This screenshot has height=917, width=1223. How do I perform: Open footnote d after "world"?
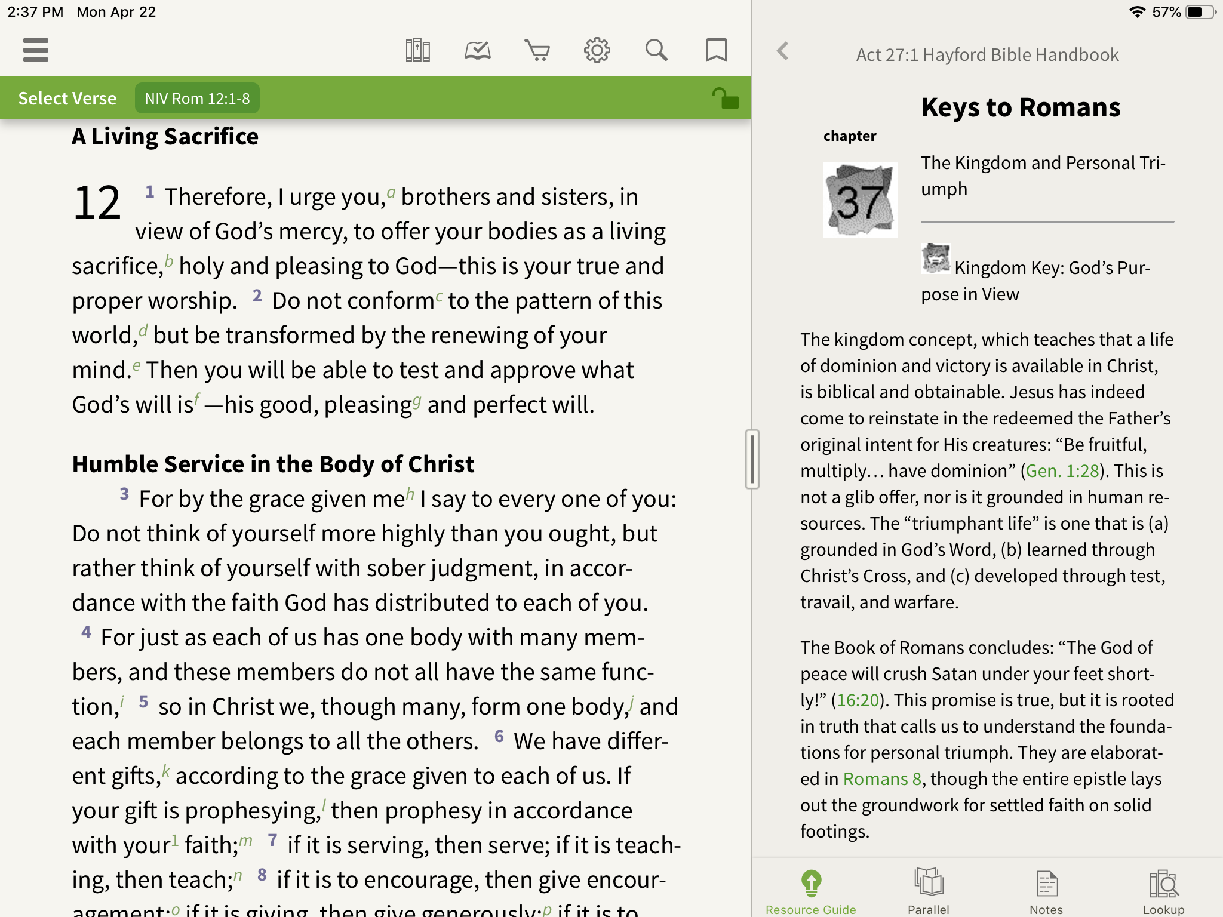pos(143,330)
